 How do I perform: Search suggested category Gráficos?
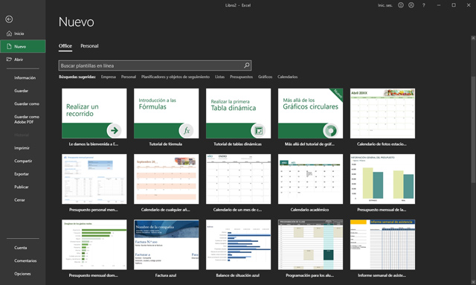pos(265,77)
